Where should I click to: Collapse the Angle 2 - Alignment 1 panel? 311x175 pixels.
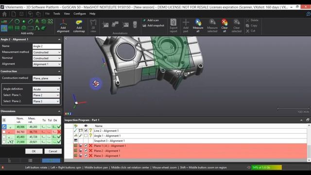point(59,40)
